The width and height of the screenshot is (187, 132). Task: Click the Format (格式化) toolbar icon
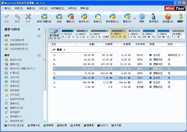coord(84,17)
